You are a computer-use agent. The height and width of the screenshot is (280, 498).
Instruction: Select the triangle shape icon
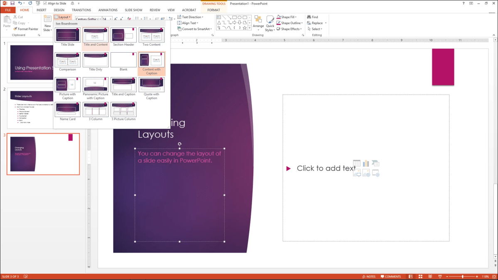click(x=219, y=22)
